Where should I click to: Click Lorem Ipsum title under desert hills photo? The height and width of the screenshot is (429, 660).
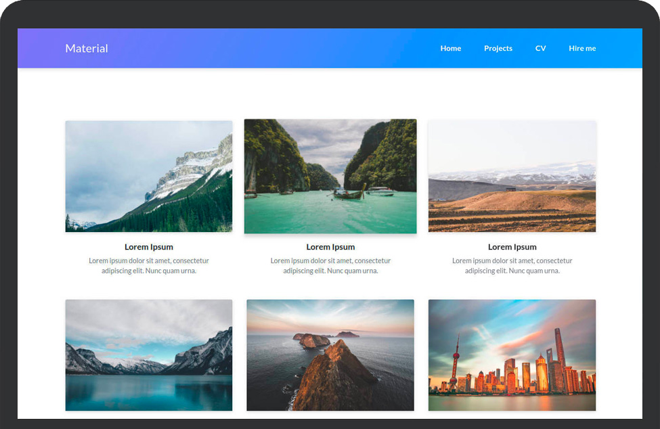[512, 247]
